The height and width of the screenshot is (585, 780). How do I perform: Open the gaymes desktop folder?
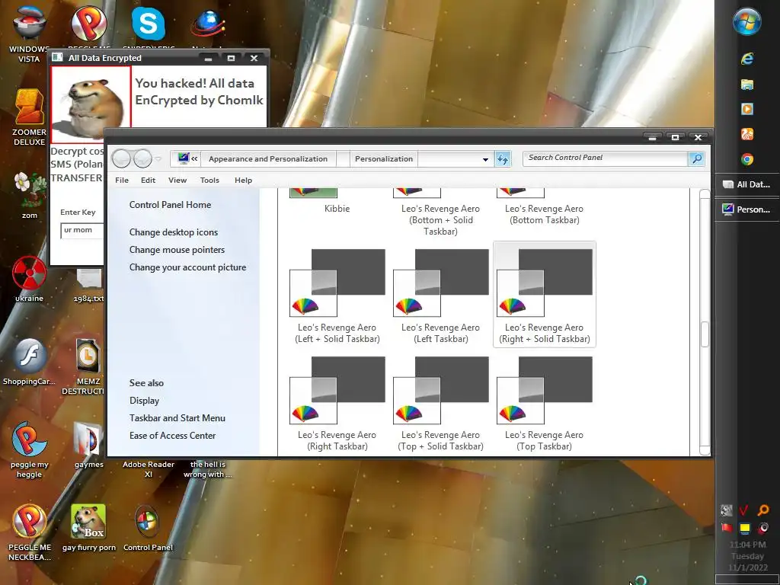(x=88, y=445)
